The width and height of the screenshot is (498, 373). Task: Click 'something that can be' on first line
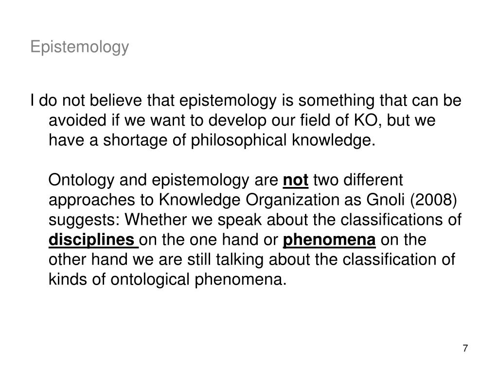379,101
